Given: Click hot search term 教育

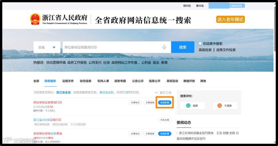Looking at the screenshot, I should 164,63.
